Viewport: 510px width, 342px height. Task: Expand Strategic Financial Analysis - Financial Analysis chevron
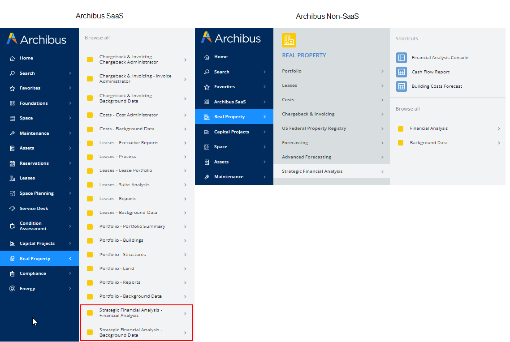point(185,313)
